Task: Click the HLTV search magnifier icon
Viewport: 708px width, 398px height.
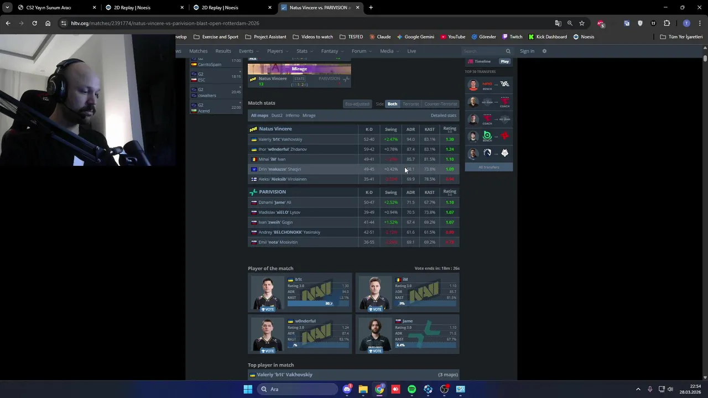Action: pos(508,51)
